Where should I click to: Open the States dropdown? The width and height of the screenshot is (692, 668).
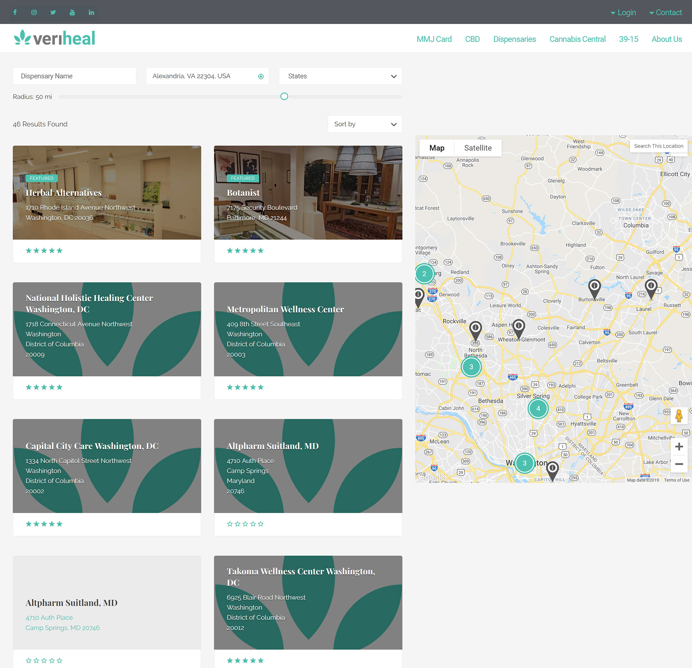(340, 76)
